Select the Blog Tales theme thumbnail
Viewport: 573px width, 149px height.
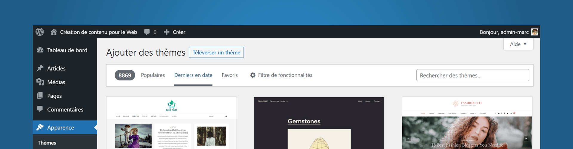click(x=172, y=123)
